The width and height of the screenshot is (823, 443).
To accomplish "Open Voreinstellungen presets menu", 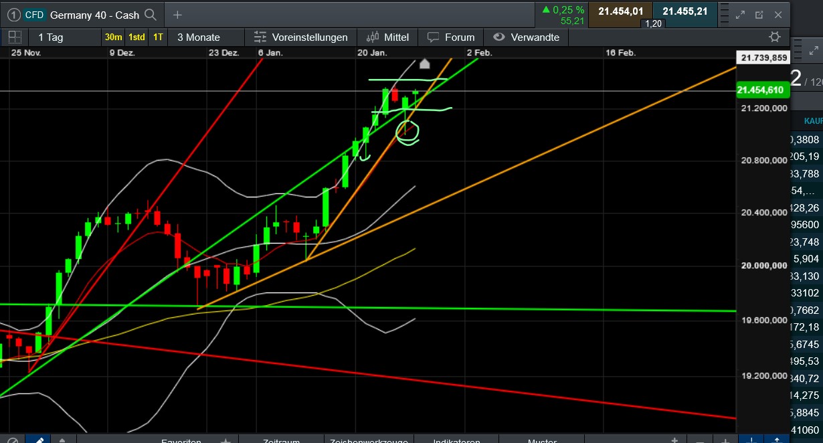I will pos(301,37).
